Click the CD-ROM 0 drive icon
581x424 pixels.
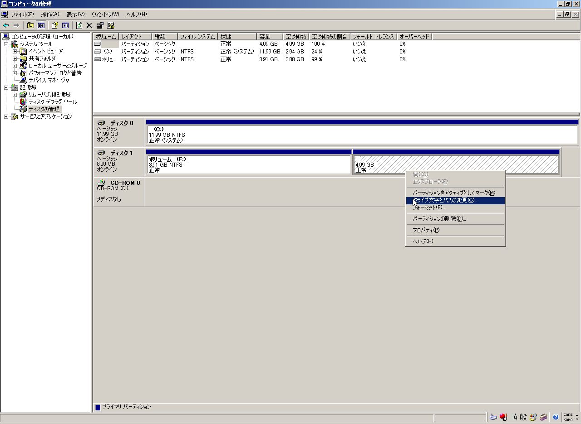click(102, 183)
